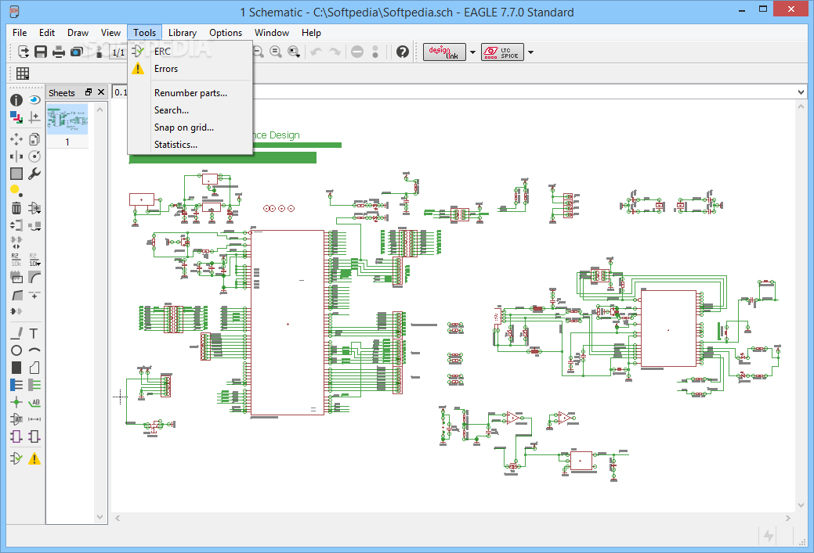814x553 pixels.
Task: Select the Bus tool
Action: tap(16, 385)
